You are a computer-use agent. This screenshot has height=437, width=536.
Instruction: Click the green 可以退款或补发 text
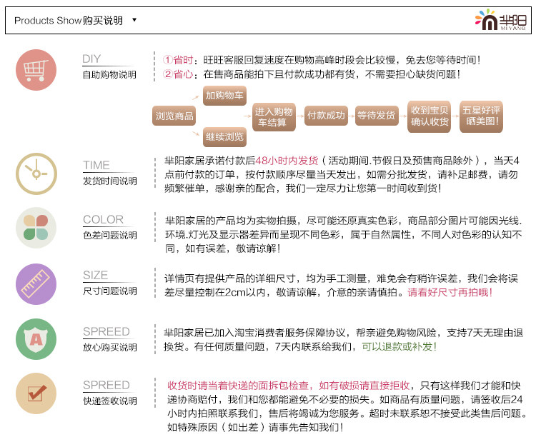pos(399,347)
